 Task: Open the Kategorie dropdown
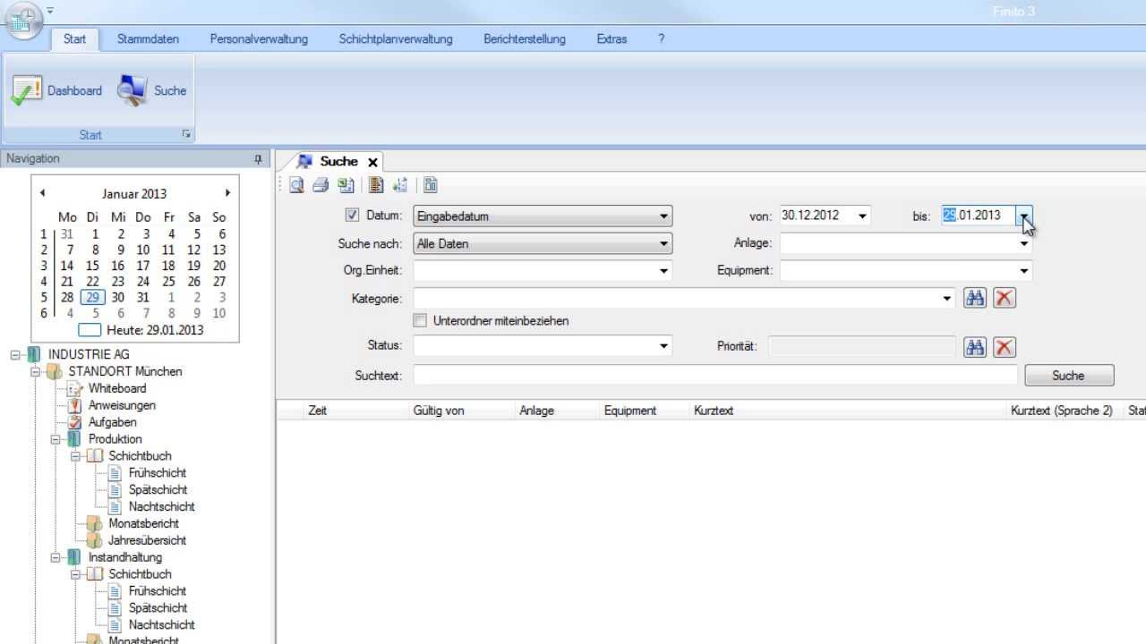947,299
